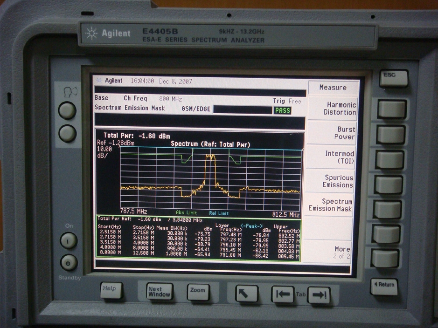This screenshot has width=438, height=328.
Task: Click the Meas BW(Hz) column header
Action: [x=172, y=228]
